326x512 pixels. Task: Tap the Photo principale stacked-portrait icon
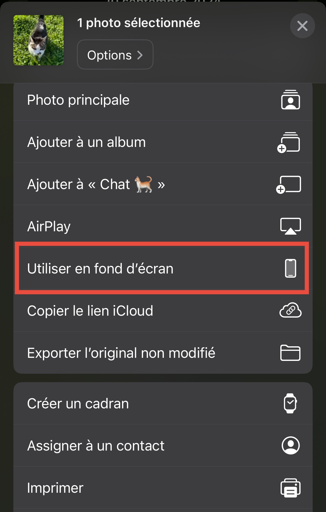(x=290, y=100)
